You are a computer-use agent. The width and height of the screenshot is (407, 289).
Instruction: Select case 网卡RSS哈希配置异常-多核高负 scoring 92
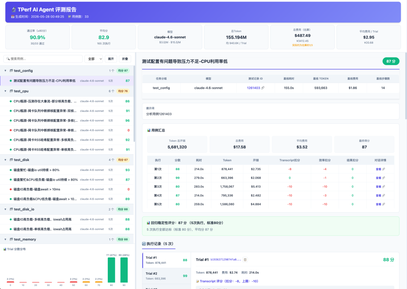click(67, 140)
